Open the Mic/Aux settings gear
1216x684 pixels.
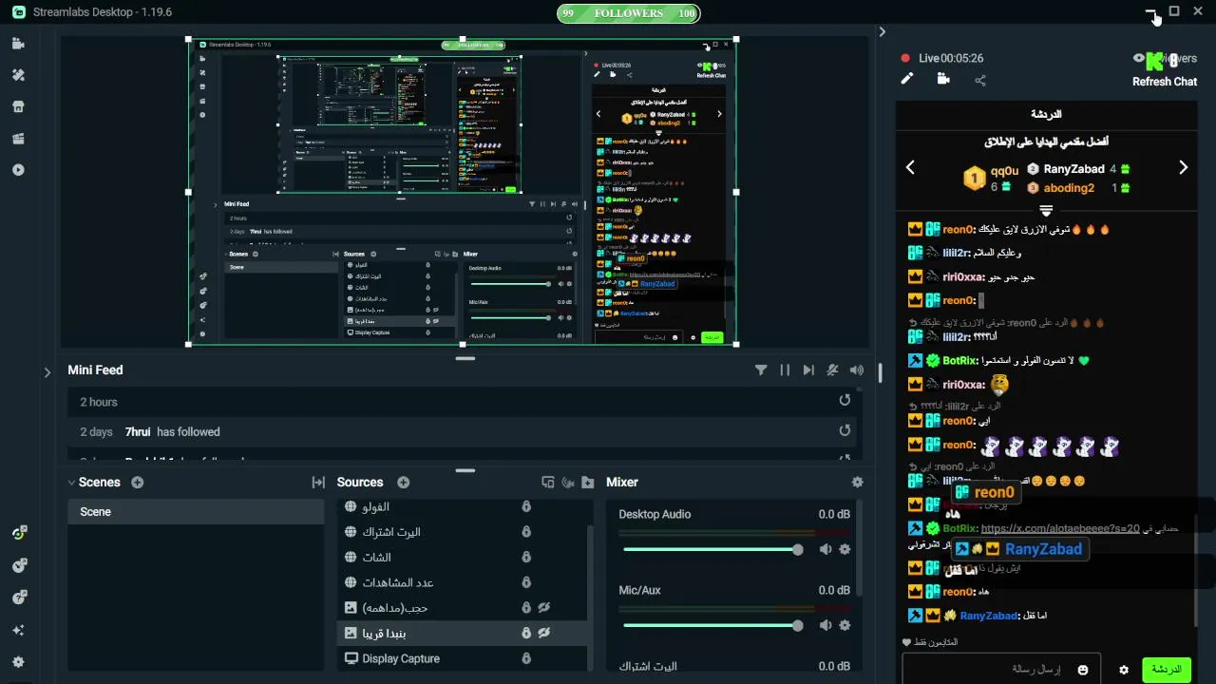(845, 625)
